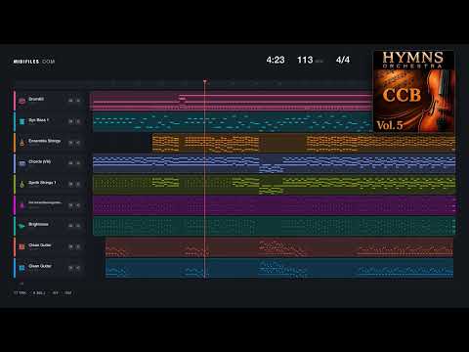Mute the purple track

(x=70, y=205)
